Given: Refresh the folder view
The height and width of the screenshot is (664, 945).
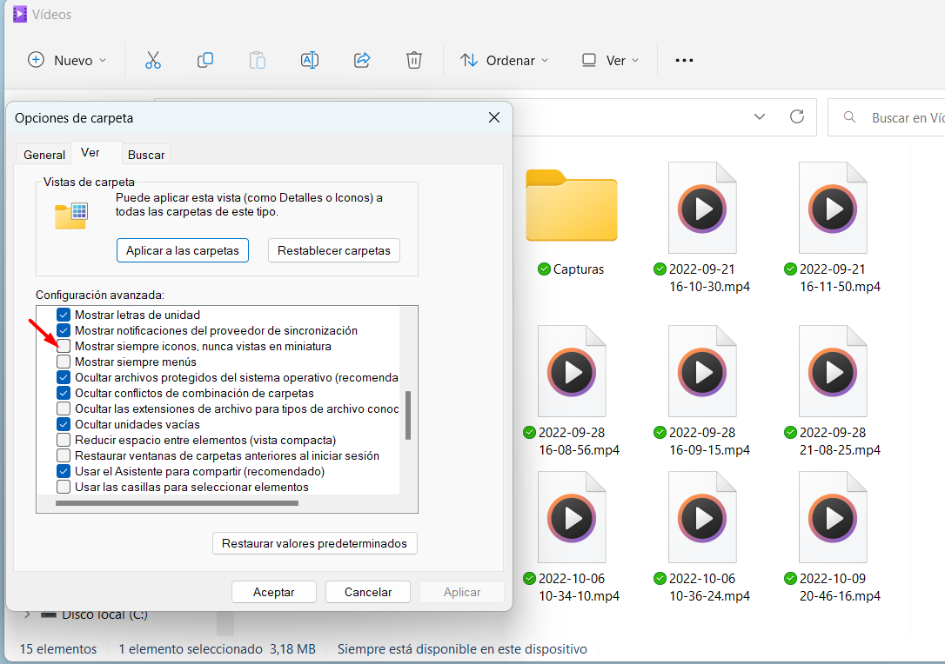Looking at the screenshot, I should pyautogui.click(x=797, y=116).
